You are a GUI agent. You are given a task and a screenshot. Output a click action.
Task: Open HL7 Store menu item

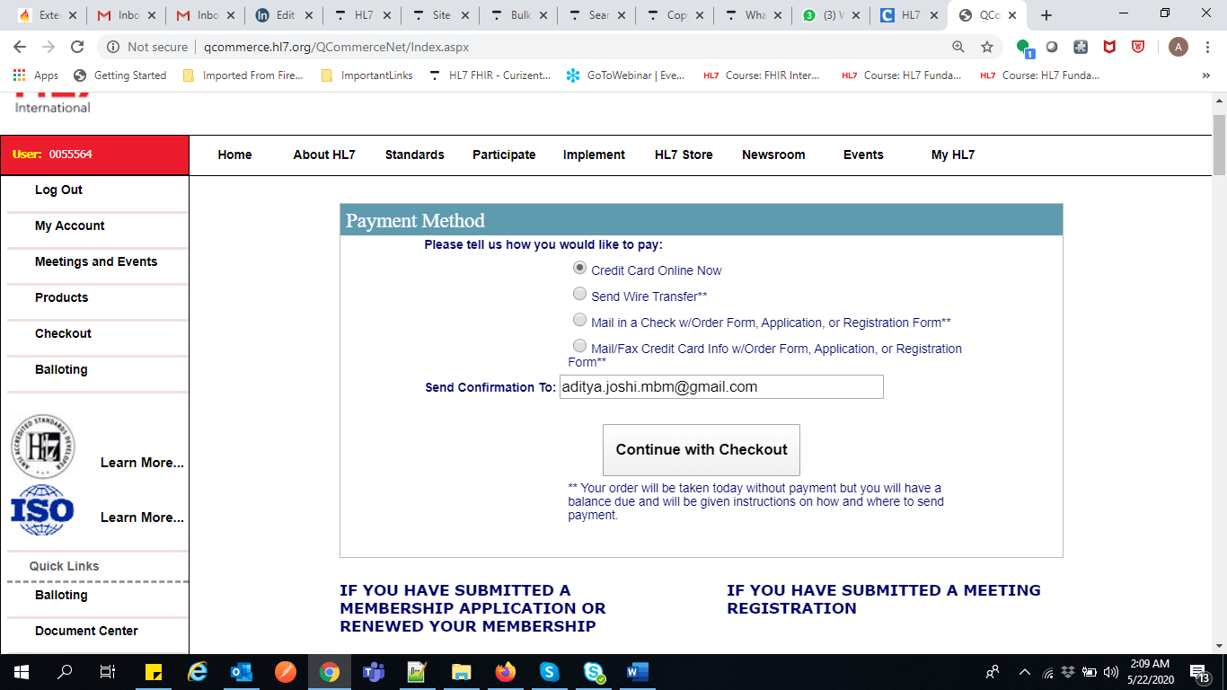684,155
